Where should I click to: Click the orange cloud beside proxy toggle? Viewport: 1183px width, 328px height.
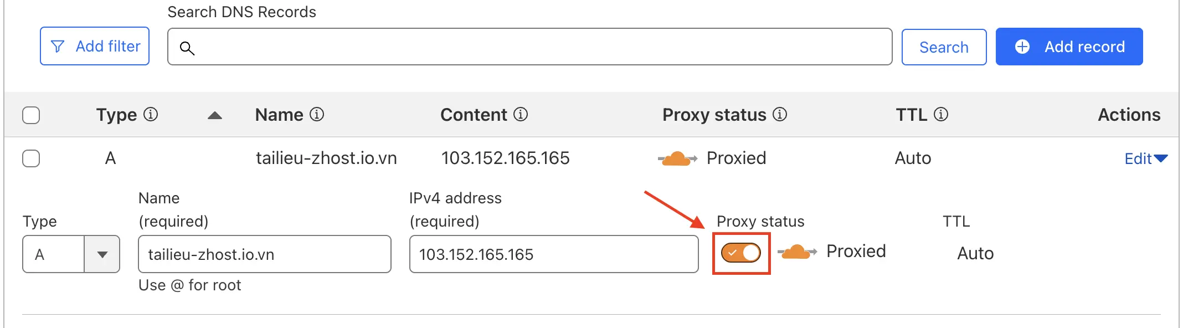pyautogui.click(x=796, y=252)
